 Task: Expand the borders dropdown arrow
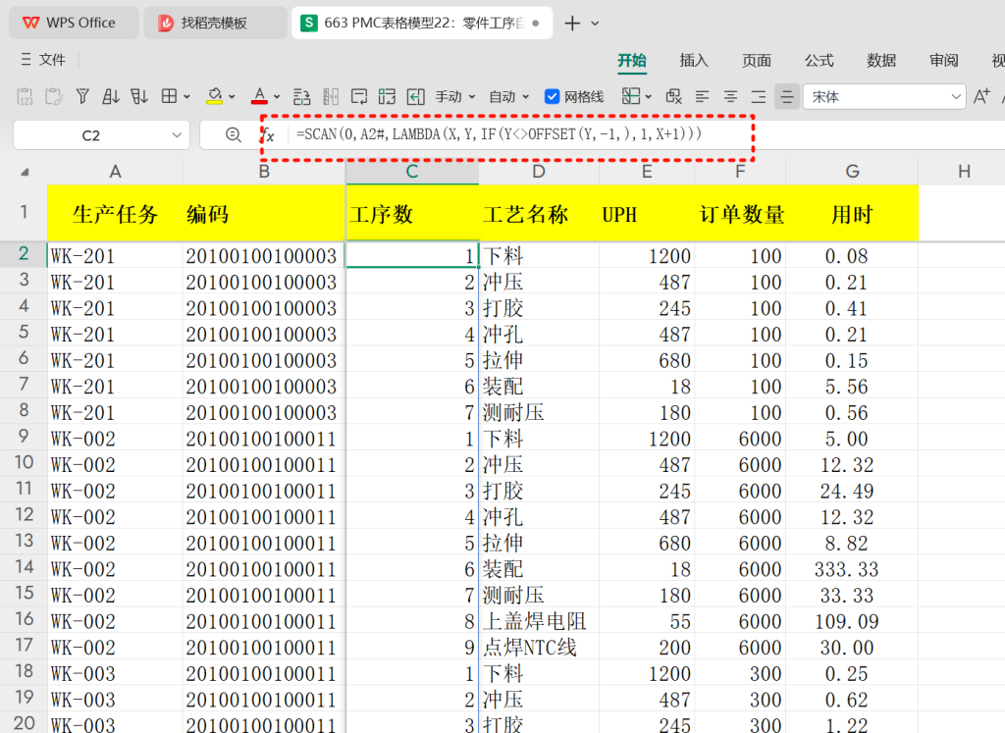(187, 97)
